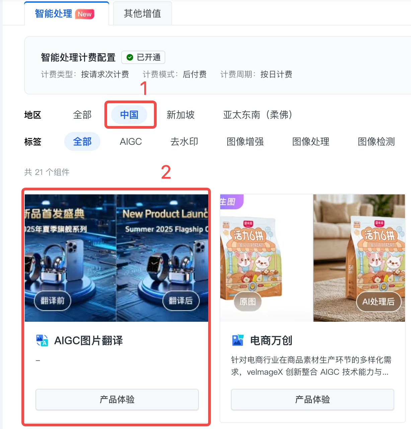Click 产品体验 button under AIGC图片翻译

117,400
